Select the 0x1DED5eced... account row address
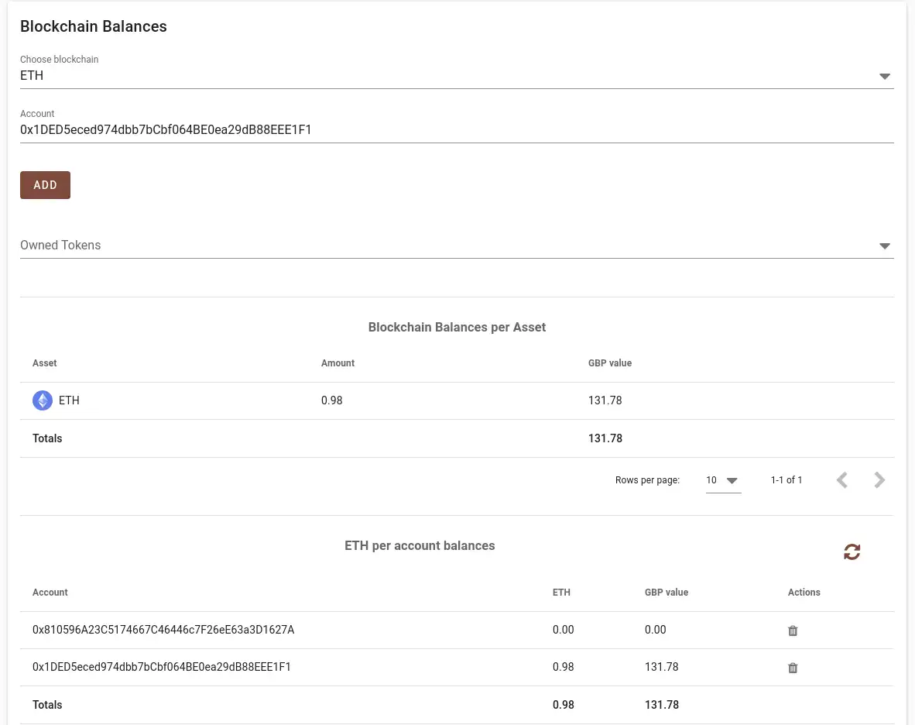This screenshot has height=725, width=915. (x=162, y=667)
